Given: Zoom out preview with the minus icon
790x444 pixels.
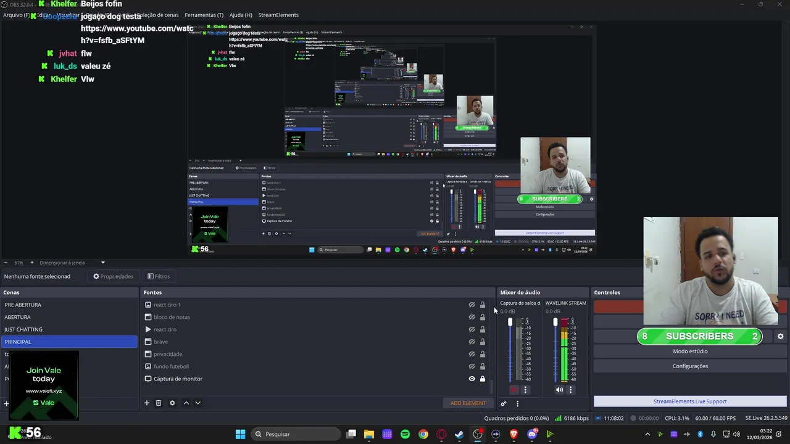Looking at the screenshot, I should [x=6, y=263].
